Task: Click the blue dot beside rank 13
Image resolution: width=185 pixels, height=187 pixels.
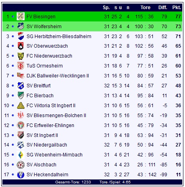Action: pos(13,135)
